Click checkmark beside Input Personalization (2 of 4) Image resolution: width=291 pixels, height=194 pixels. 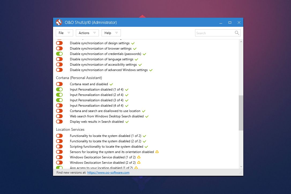[127, 95]
